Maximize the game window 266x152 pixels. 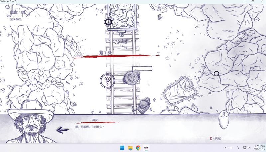click(x=253, y=1)
